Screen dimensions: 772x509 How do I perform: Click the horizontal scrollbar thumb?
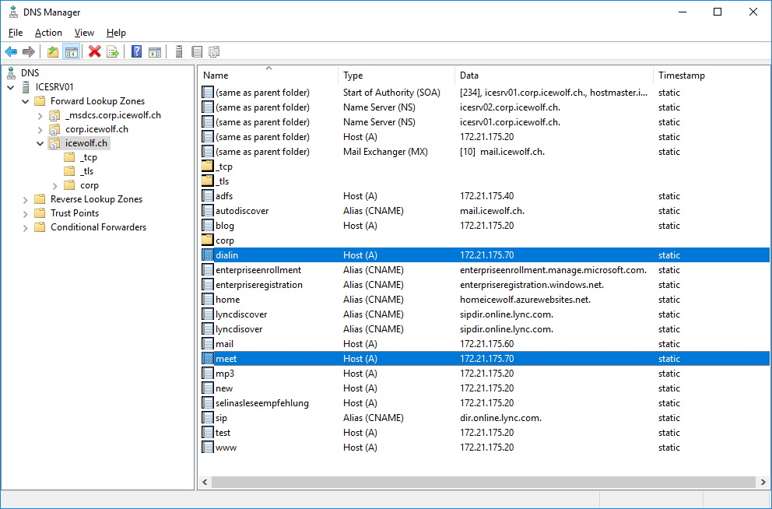[x=483, y=482]
